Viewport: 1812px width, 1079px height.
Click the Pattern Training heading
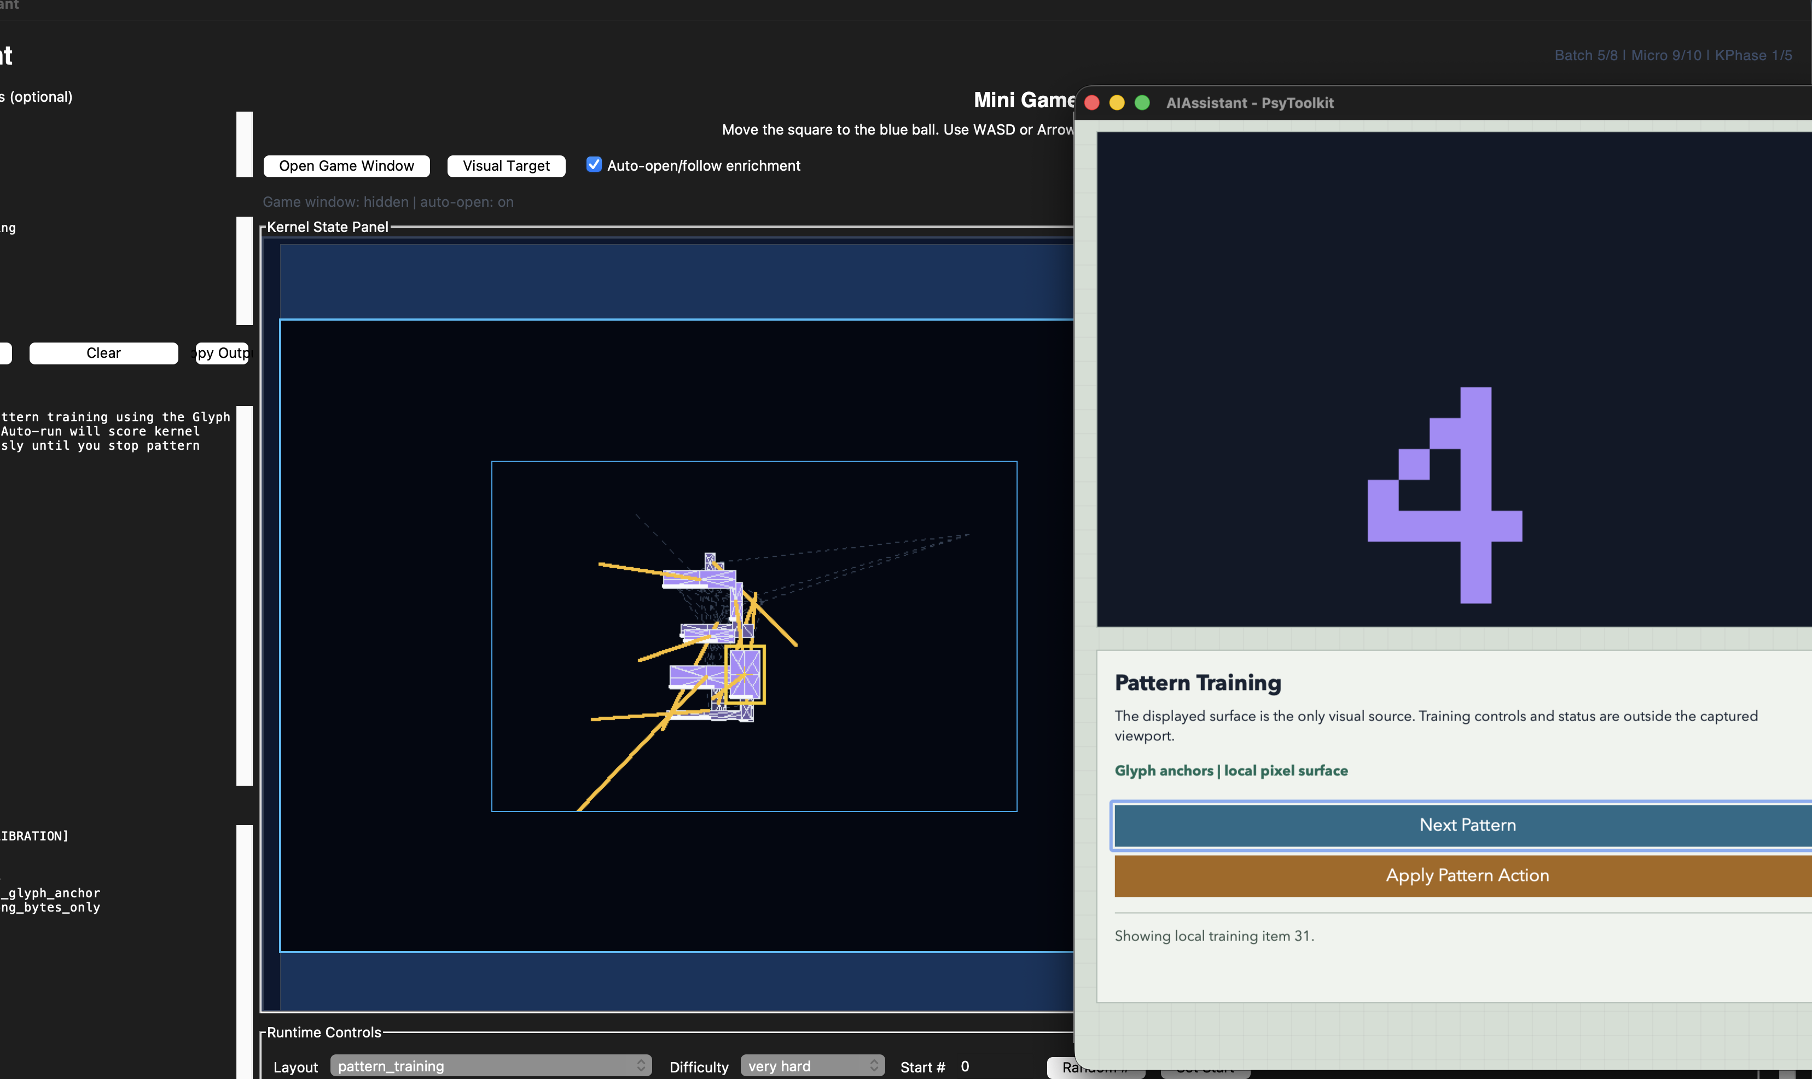tap(1198, 683)
